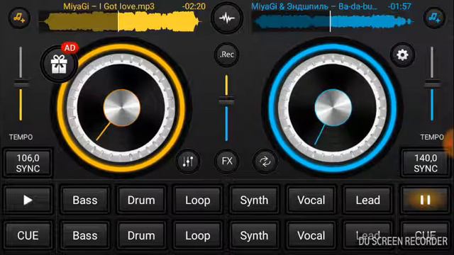The height and width of the screenshot is (255, 454).
Task: Click the right tempo slider handle
Action: (x=432, y=84)
